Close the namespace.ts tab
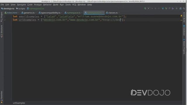This screenshot has width=187, height=105. click(x=82, y=13)
